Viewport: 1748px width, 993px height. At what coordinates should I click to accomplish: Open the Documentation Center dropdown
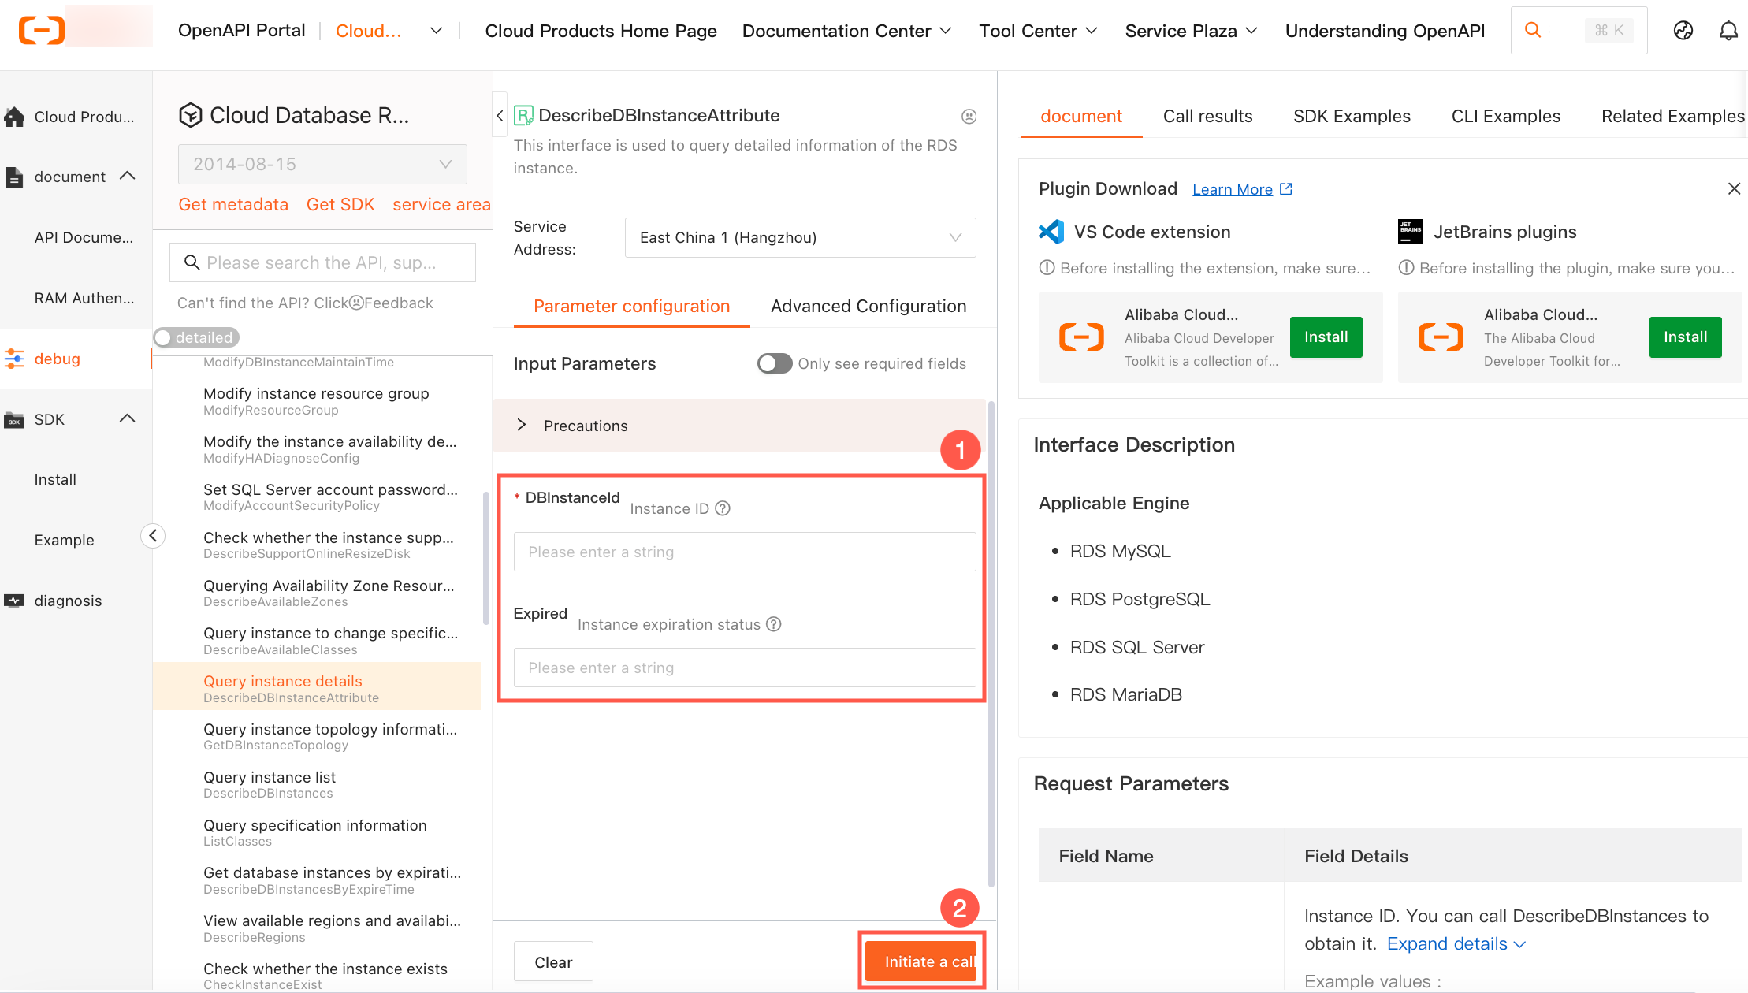[x=847, y=31]
